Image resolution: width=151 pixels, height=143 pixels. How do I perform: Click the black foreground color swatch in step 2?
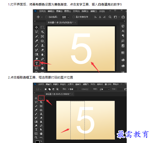tap(38, 142)
